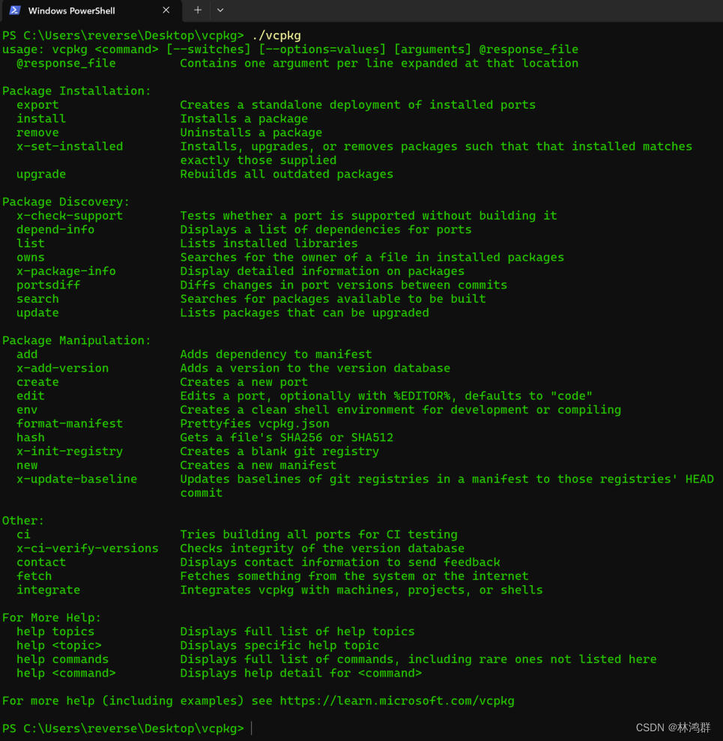
Task: Click the 'Package Manipulation:' heading
Action: coord(76,340)
